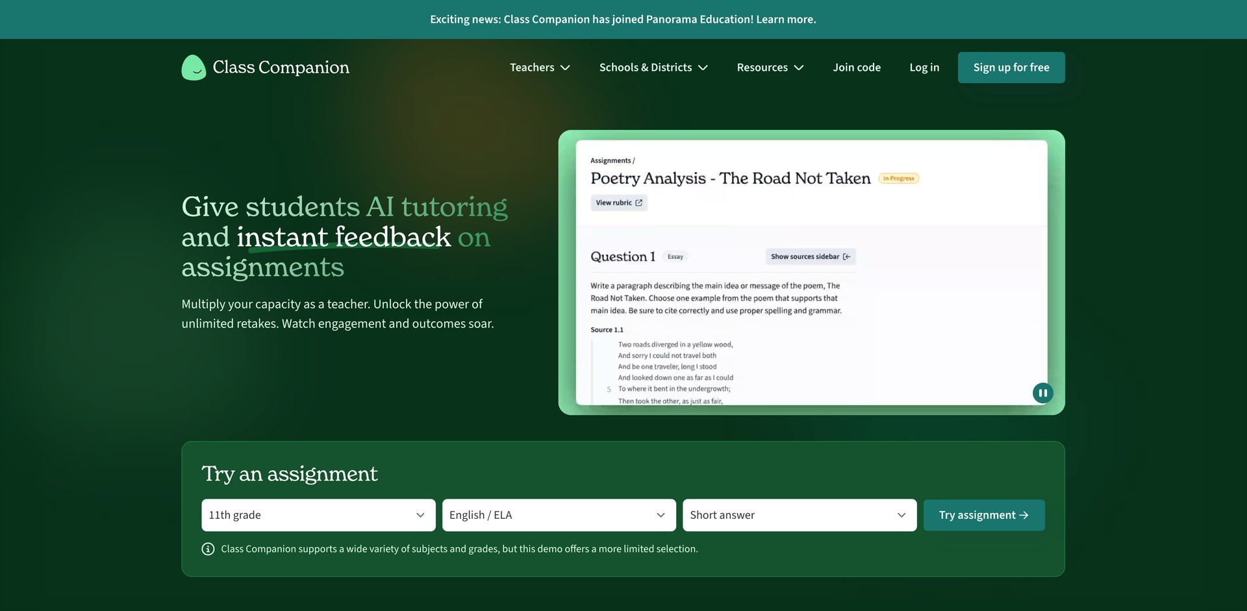Image resolution: width=1247 pixels, height=611 pixels.
Task: Open the English / ELA subject dropdown
Action: (x=559, y=515)
